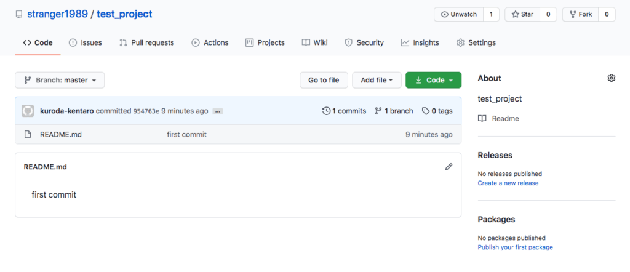Open the Security tab
Image resolution: width=630 pixels, height=272 pixels.
(364, 42)
